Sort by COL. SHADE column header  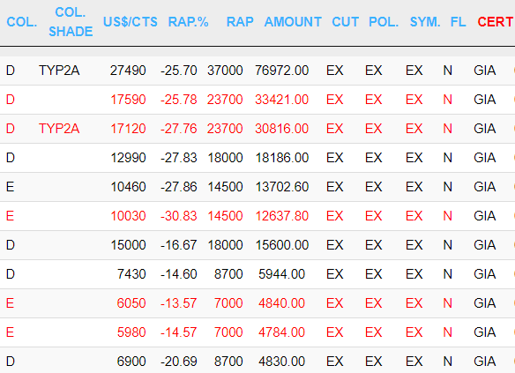[x=71, y=22]
